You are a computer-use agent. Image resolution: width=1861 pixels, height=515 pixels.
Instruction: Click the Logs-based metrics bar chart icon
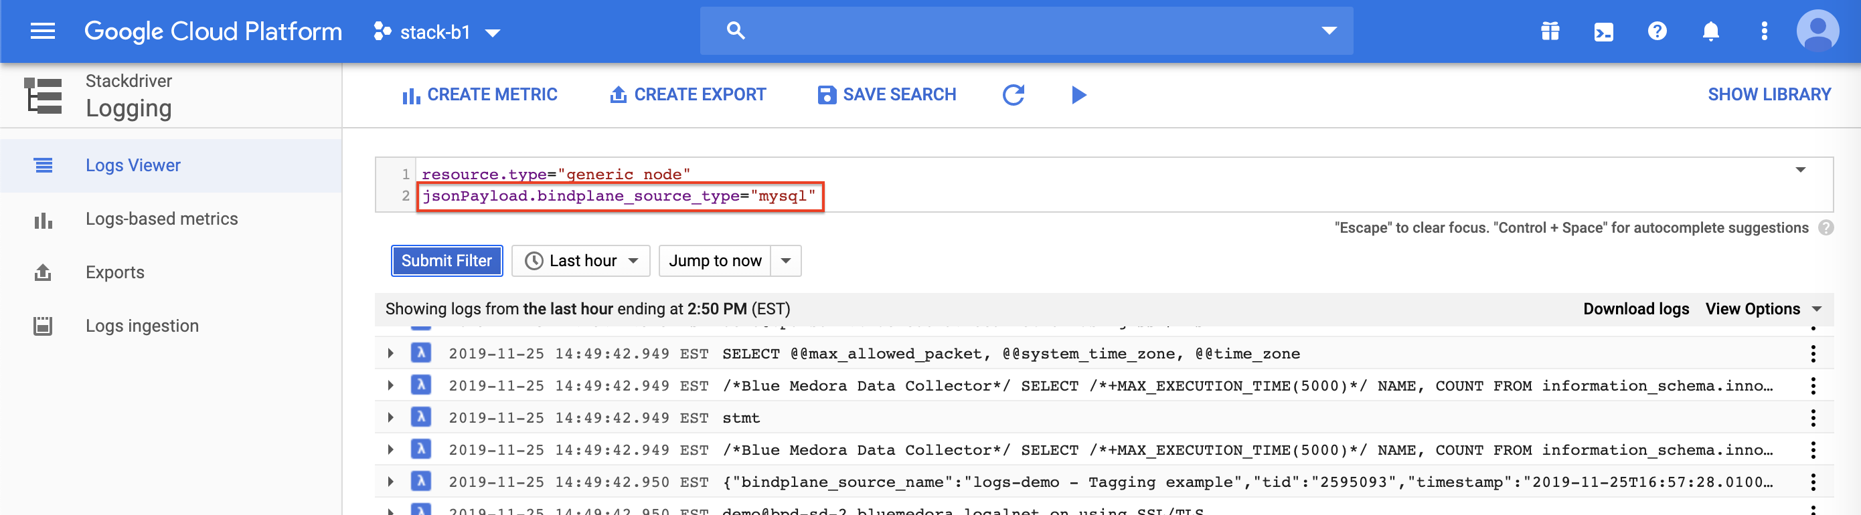(44, 219)
